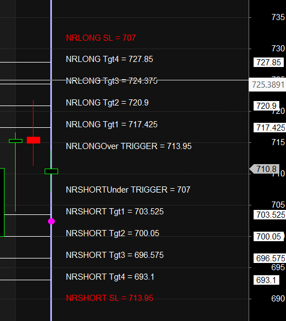Image resolution: width=286 pixels, height=321 pixels.
Task: Click the NRSHORT Tgt2 = 700.05 label
Action: click(112, 233)
